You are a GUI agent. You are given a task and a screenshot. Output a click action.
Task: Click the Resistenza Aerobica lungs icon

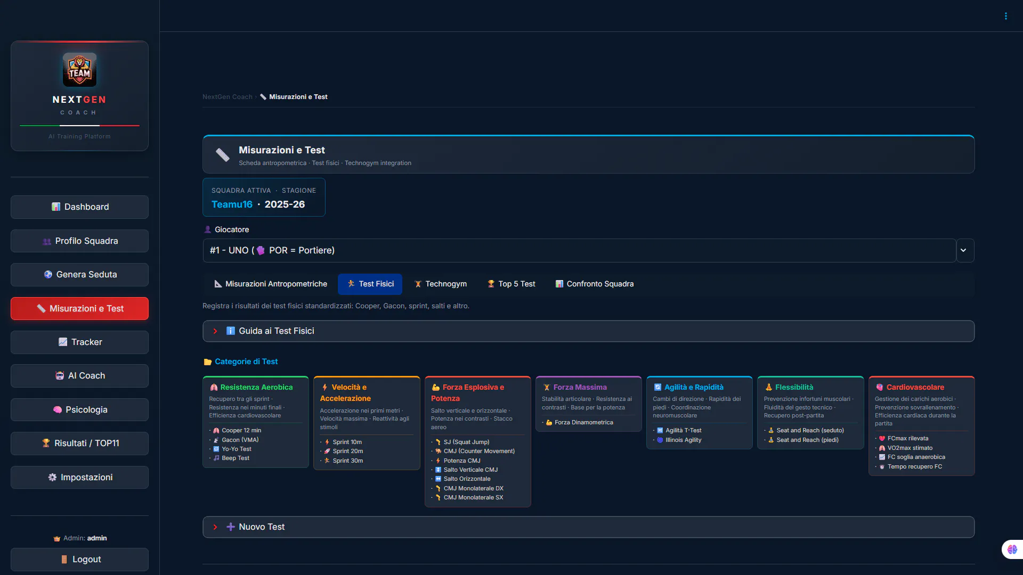pos(214,388)
